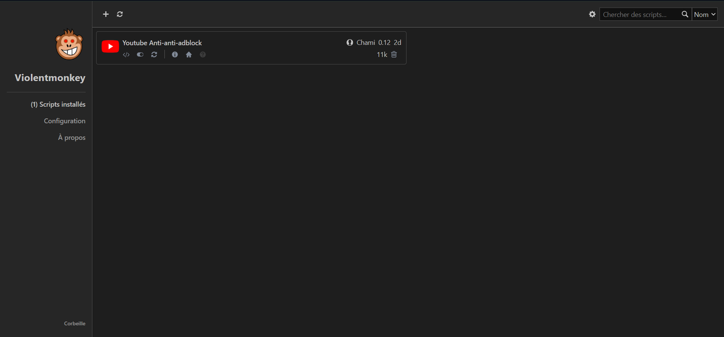Delete the script with the trash icon
Screen dimensions: 724x337
pos(394,54)
